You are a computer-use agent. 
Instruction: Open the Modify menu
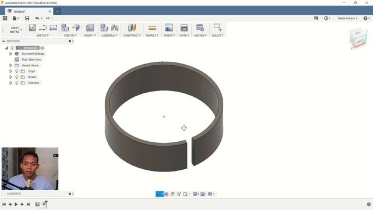pos(90,35)
